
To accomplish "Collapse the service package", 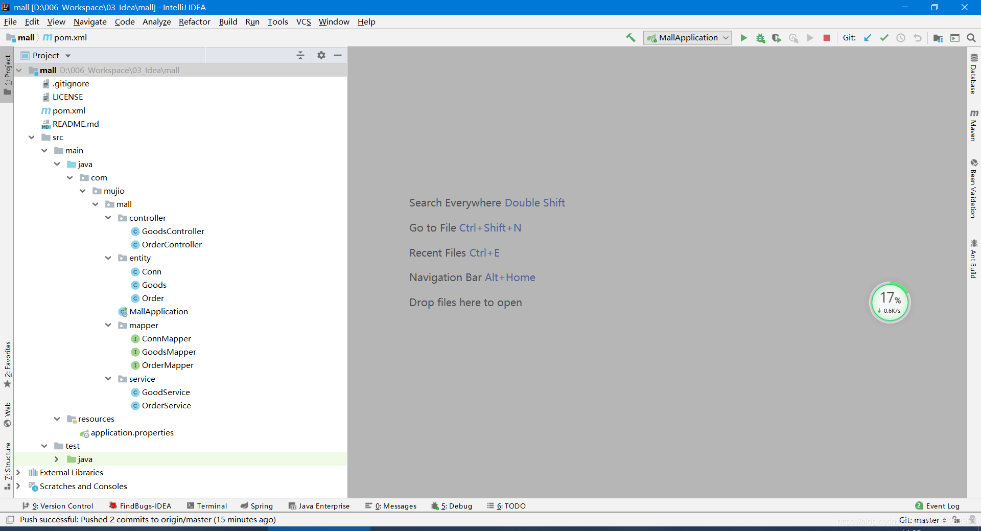I will point(108,379).
